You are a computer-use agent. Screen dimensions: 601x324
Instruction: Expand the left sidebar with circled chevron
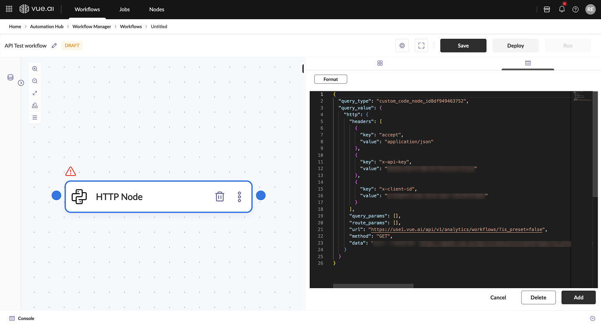[x=21, y=83]
